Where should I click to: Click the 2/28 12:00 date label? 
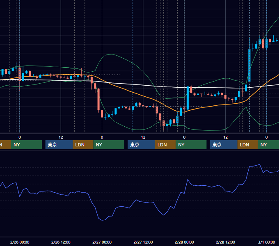225,242
